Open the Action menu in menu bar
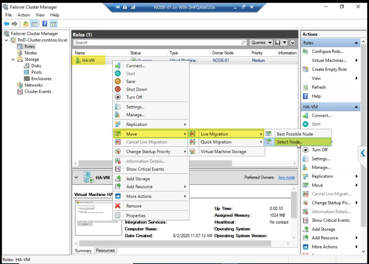Image resolution: width=369 pixels, height=264 pixels. click(24, 15)
